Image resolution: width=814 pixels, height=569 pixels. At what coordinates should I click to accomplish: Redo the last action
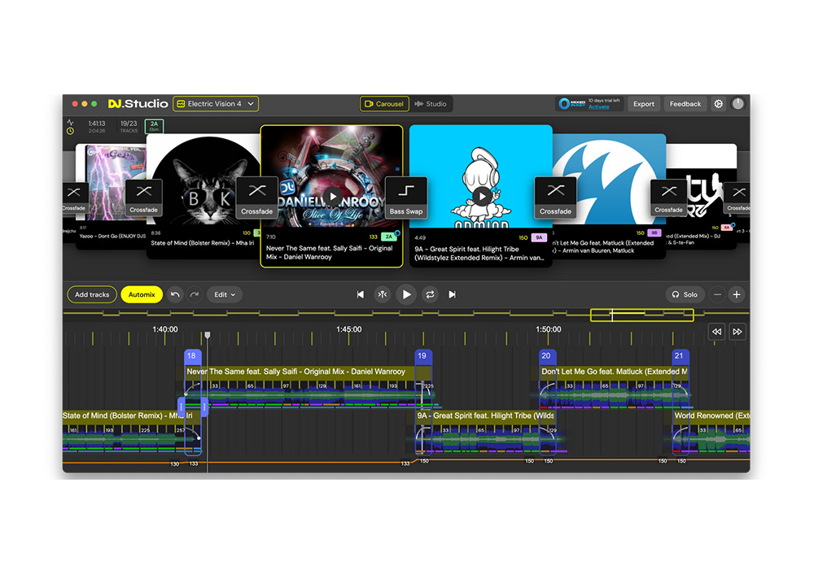tap(195, 294)
